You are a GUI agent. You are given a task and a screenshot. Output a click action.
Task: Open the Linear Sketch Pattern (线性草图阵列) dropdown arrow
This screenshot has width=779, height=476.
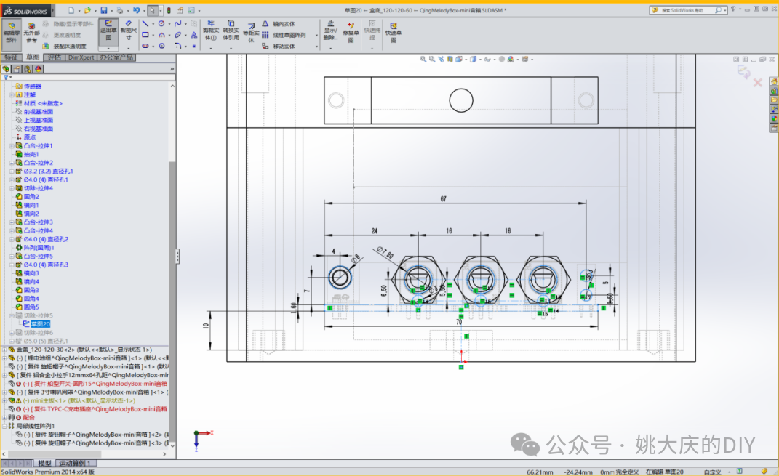tap(315, 35)
